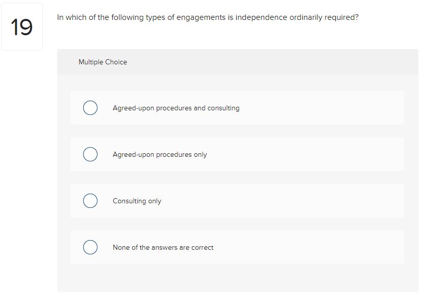Choose the None of the answers are correct row
Image resolution: width=448 pixels, height=307 pixels.
(237, 247)
